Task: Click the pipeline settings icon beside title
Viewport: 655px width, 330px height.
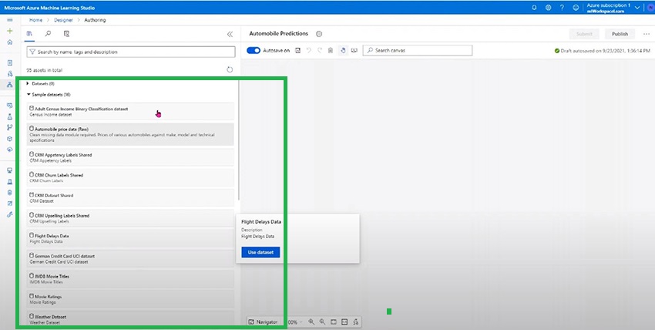Action: pos(319,34)
